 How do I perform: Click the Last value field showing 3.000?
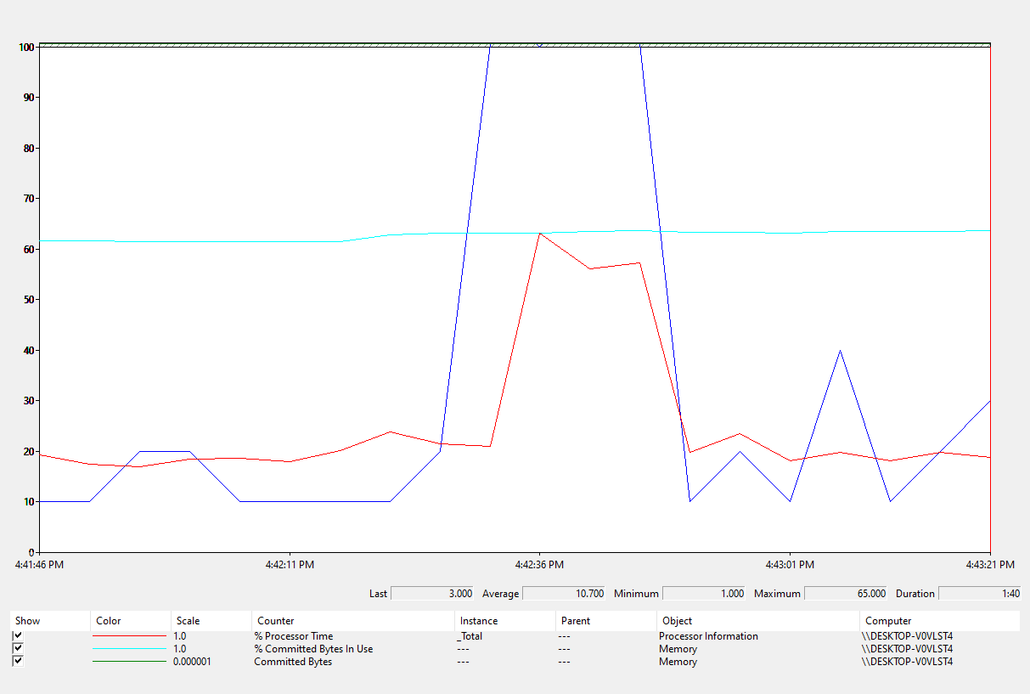[x=432, y=593]
